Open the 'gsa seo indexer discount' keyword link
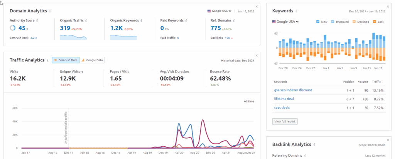Screen dimensions: 395x159 [293, 90]
